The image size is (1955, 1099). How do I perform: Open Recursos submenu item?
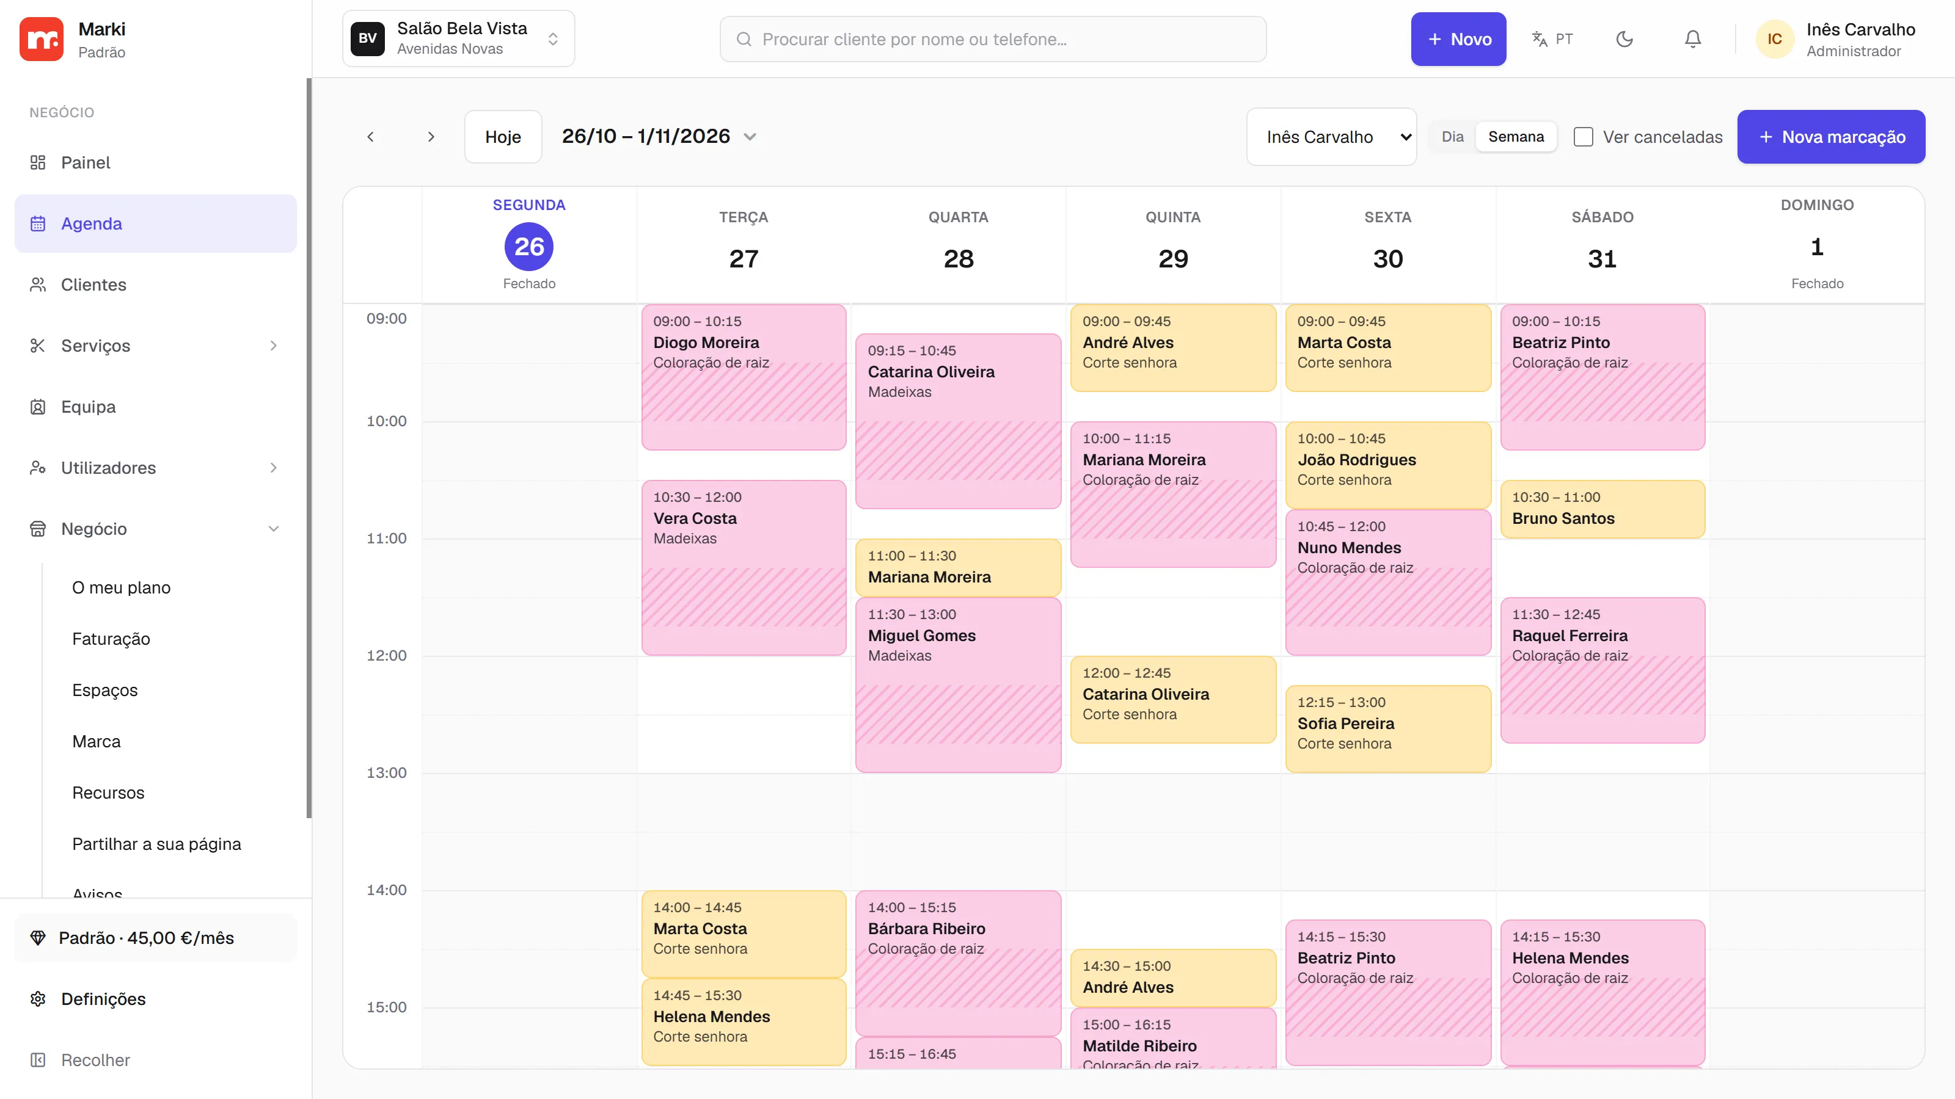point(108,793)
